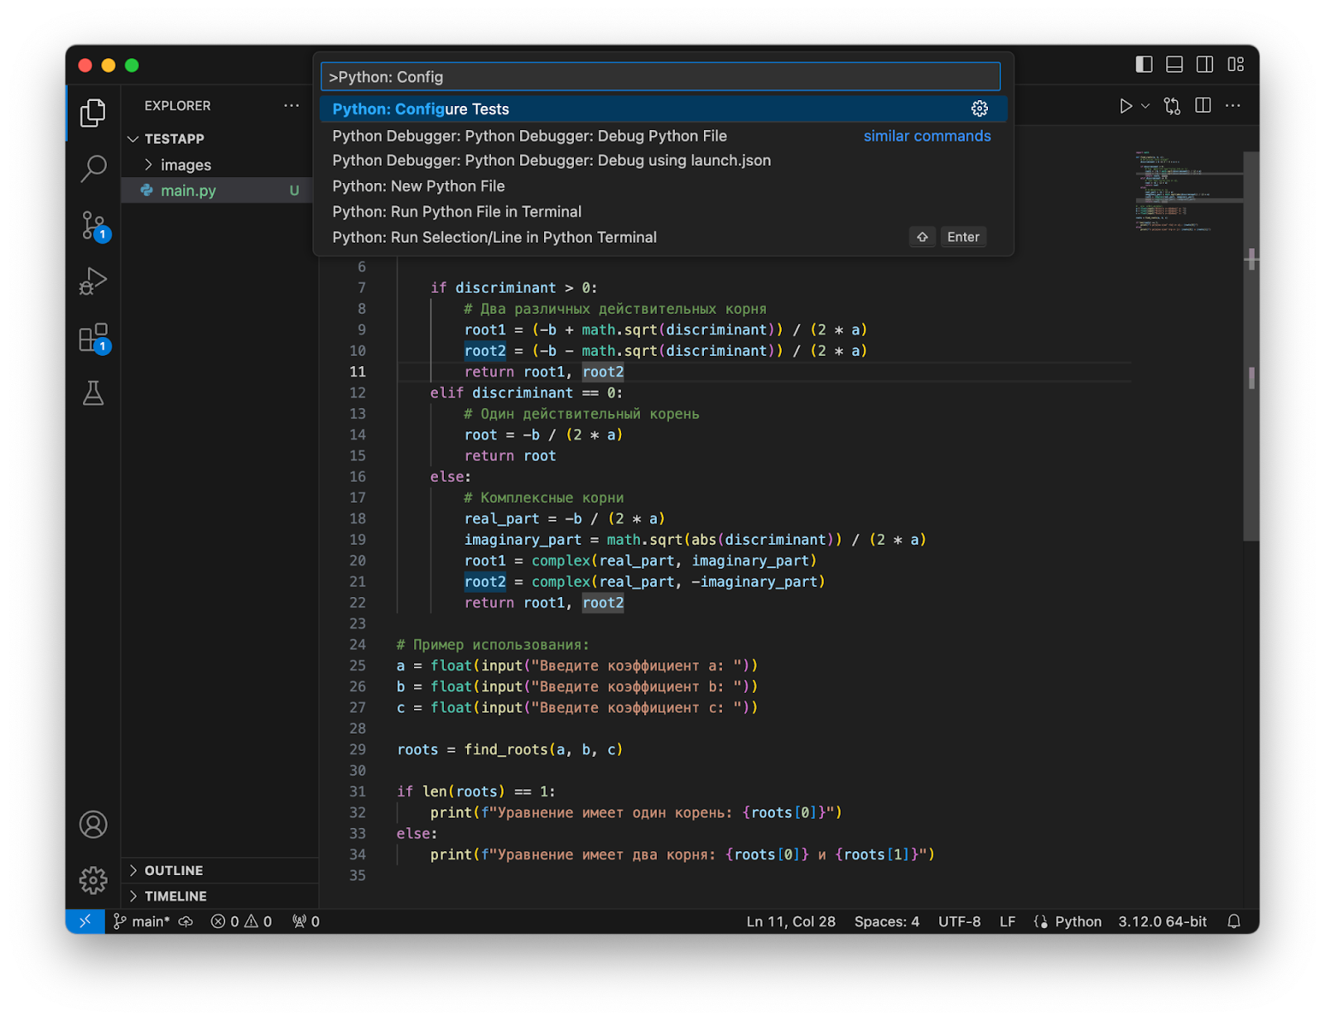Open the notifications bell

click(x=1234, y=921)
